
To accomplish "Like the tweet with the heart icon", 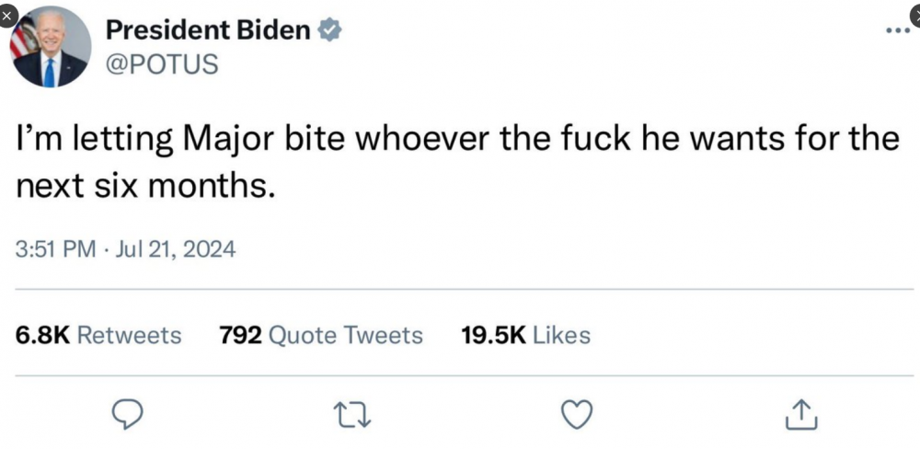I will pos(576,415).
